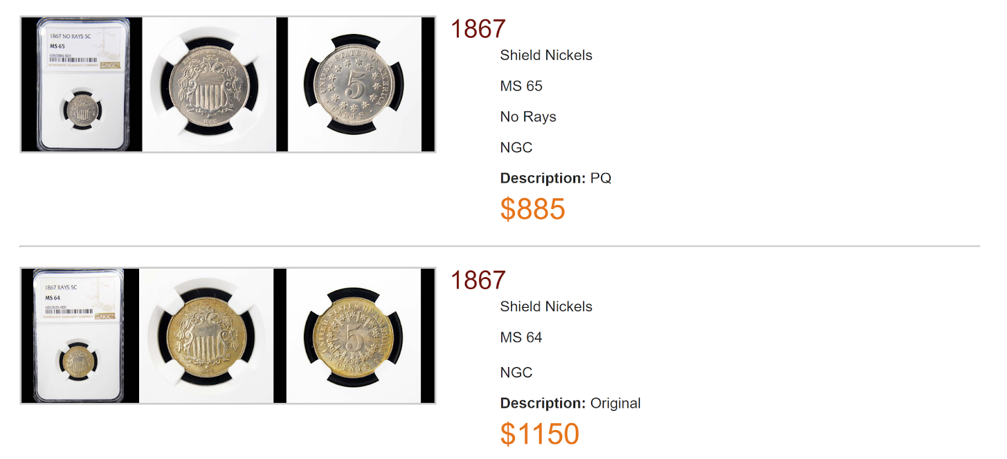Select the $885 price
The image size is (1007, 459).
pos(532,209)
